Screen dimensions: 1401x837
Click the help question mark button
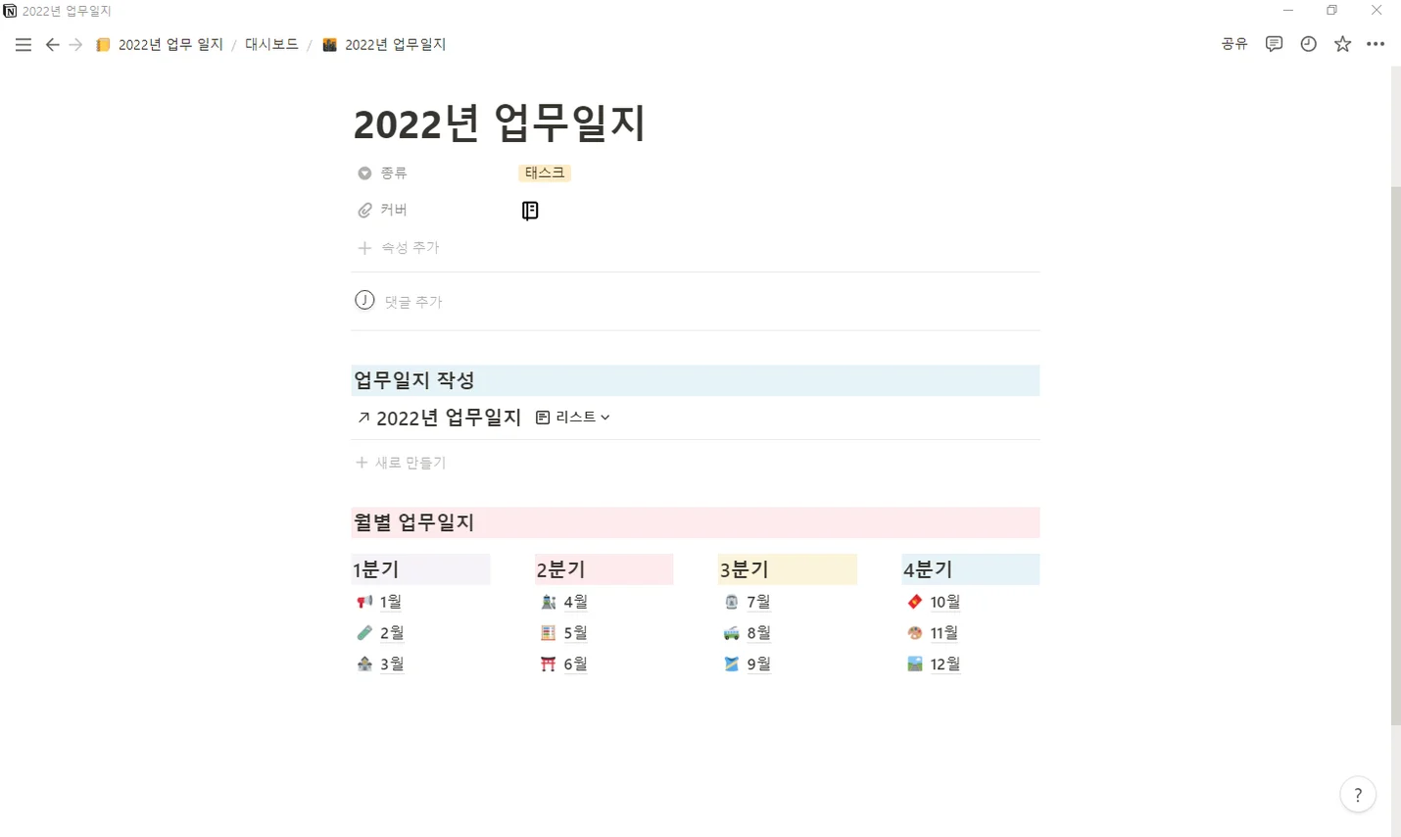pos(1358,795)
